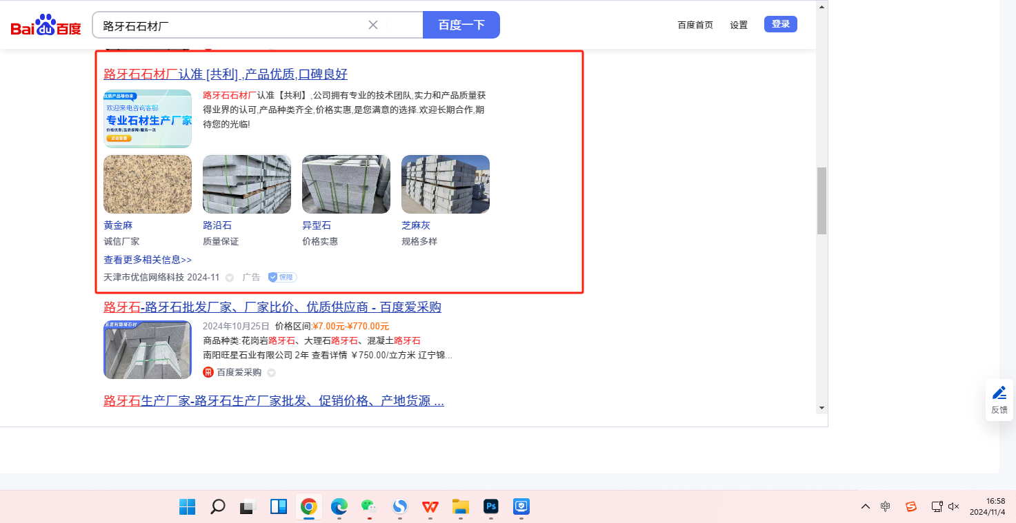The image size is (1016, 523).
Task: Open WPS Office from the taskbar
Action: [430, 507]
